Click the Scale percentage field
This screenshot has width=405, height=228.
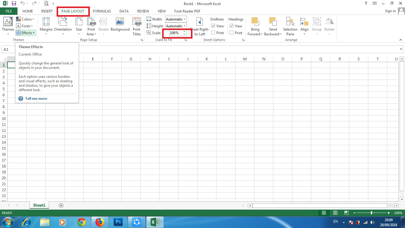click(176, 33)
